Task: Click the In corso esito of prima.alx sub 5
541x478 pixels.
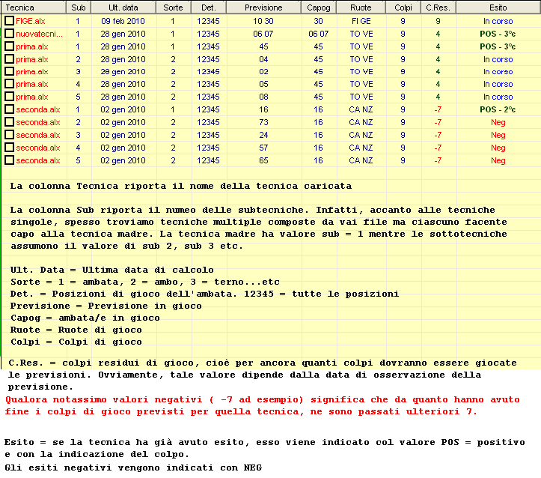Action: 498,97
